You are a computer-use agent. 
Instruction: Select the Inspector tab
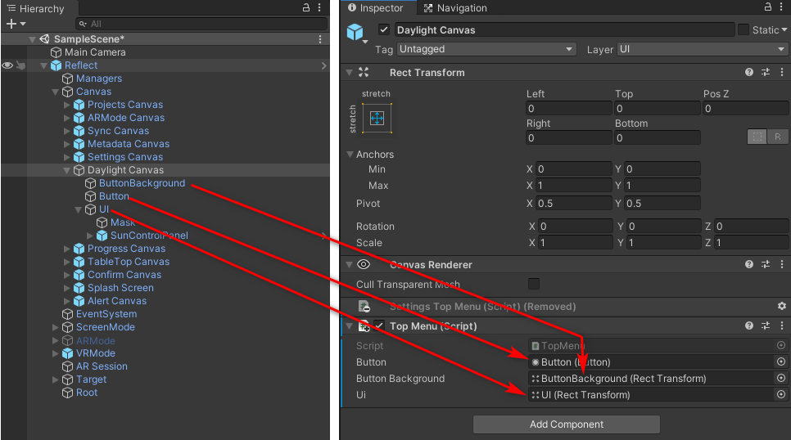click(x=376, y=8)
